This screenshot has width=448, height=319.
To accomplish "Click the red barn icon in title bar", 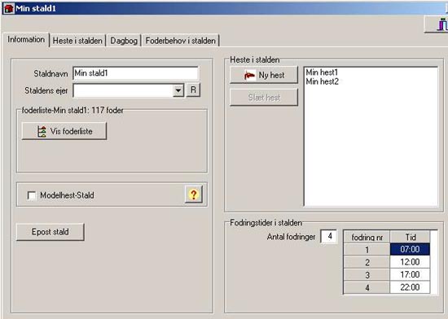I will 9,8.
